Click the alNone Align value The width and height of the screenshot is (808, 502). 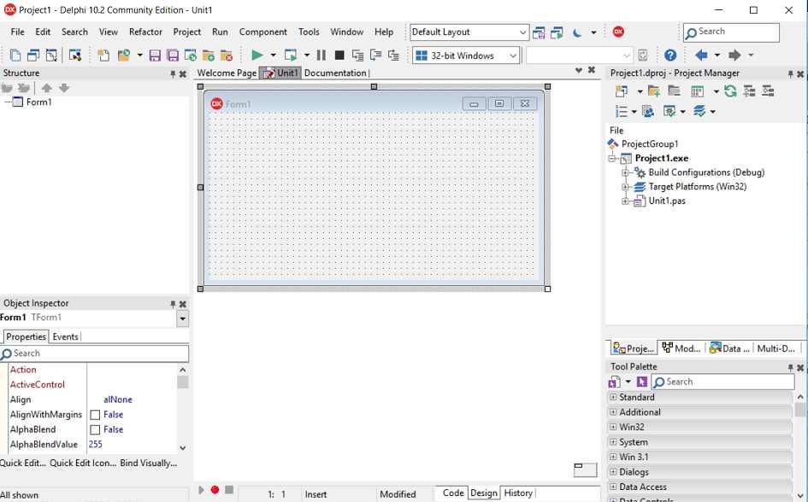tap(118, 400)
